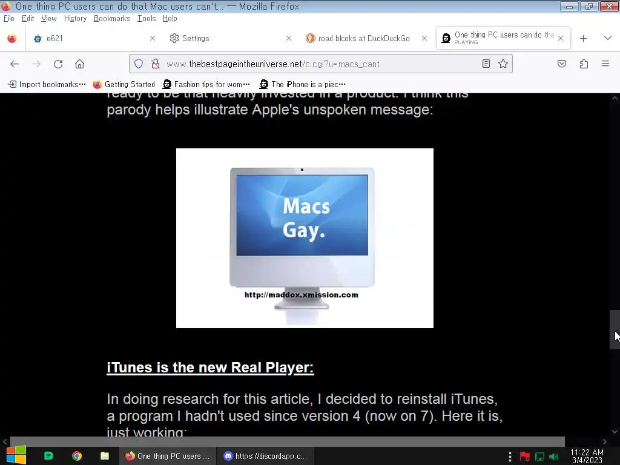
Task: Bookmark this page with the star
Action: 503,64
